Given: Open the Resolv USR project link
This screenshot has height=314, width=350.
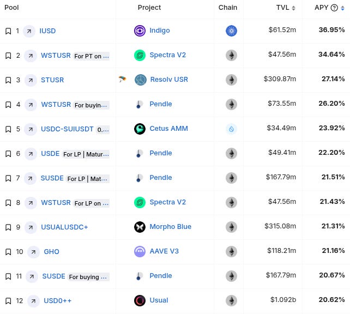Looking at the screenshot, I should click(x=169, y=80).
